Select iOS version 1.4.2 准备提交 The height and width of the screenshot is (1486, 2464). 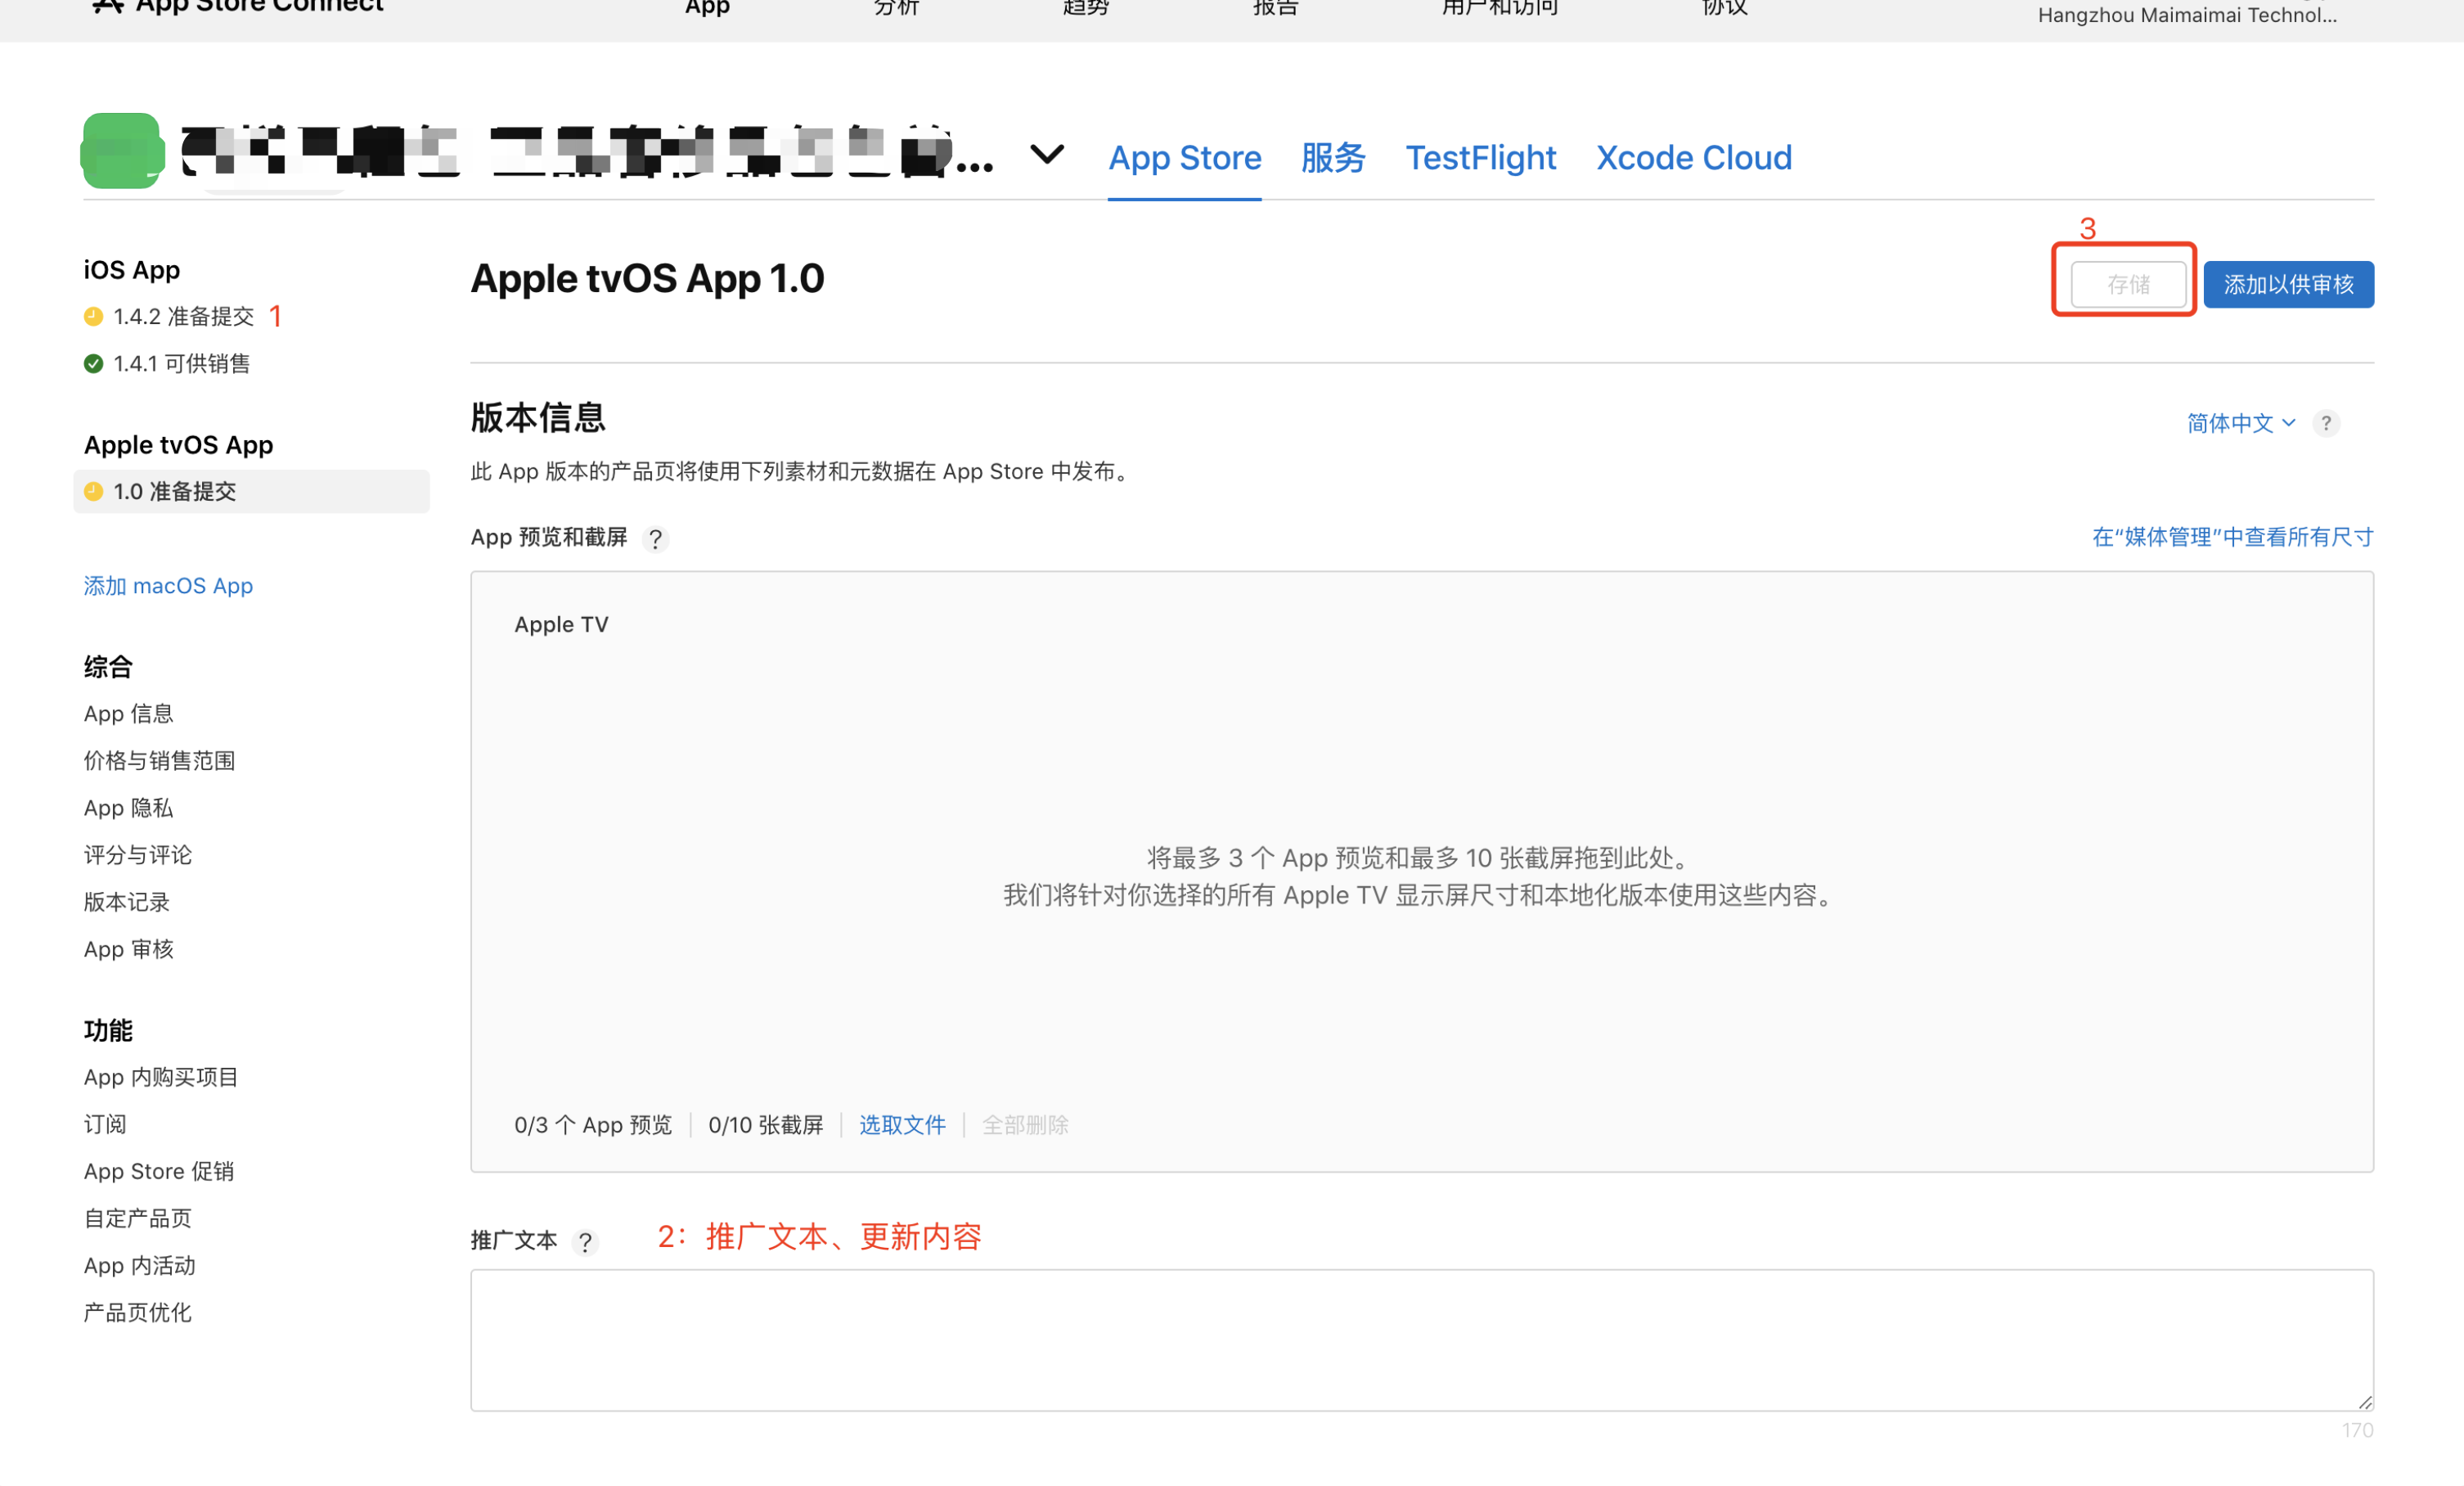[x=183, y=316]
